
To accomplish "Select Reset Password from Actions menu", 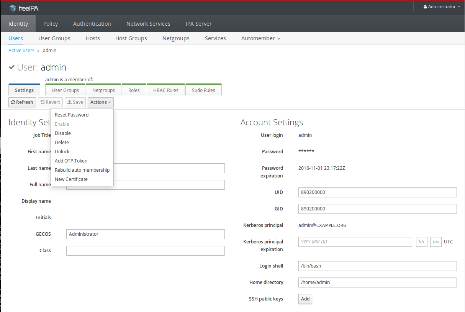I will [72, 115].
